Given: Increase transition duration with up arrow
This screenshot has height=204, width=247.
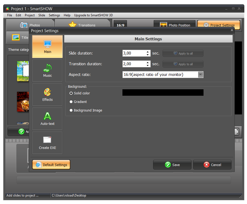Looking at the screenshot, I should (148, 63).
